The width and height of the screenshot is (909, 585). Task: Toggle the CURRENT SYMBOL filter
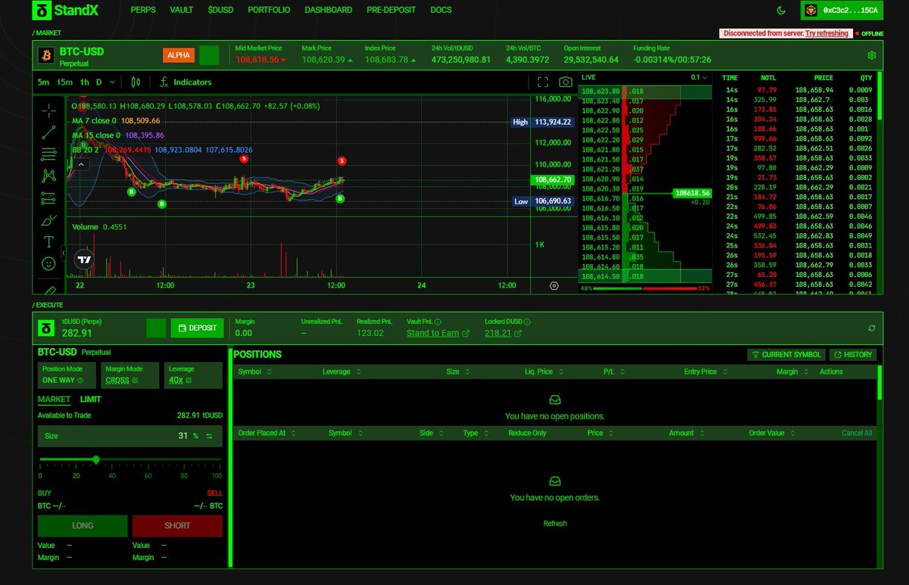[x=786, y=354]
